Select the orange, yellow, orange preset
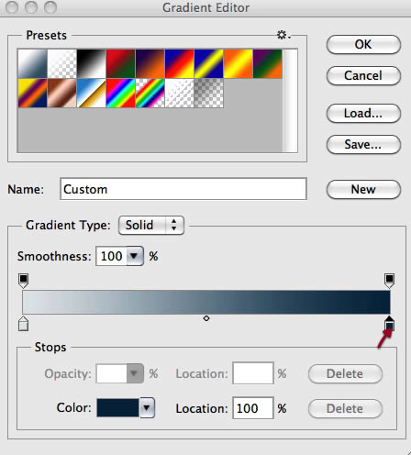The image size is (411, 455). (238, 64)
